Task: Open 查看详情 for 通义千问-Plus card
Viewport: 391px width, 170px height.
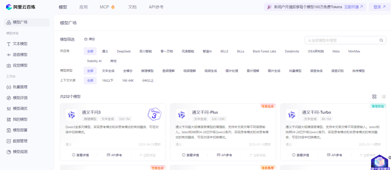Action: tap(190, 155)
